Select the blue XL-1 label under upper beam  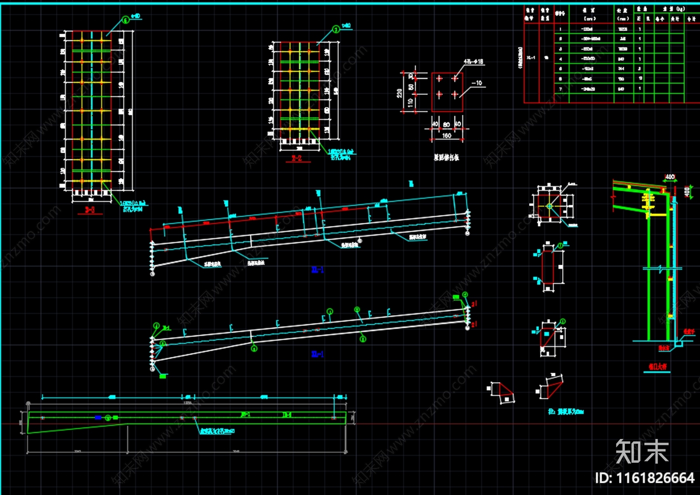[318, 270]
